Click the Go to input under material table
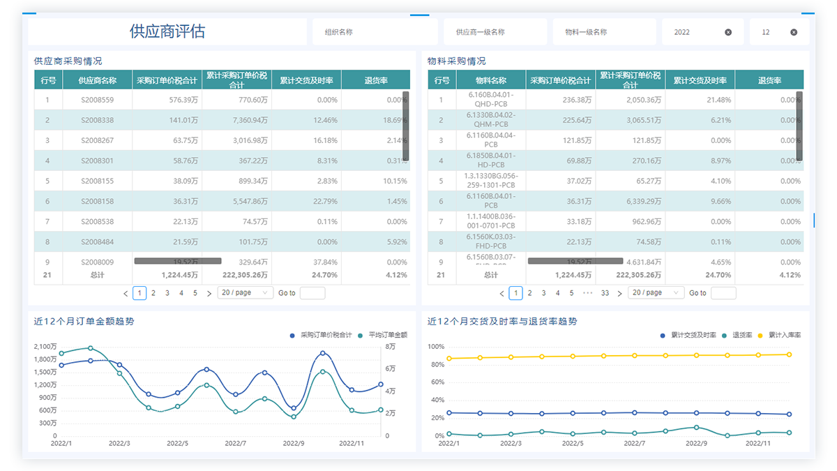 723,293
